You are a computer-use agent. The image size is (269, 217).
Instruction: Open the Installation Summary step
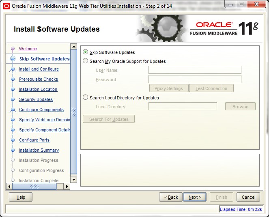click(39, 150)
